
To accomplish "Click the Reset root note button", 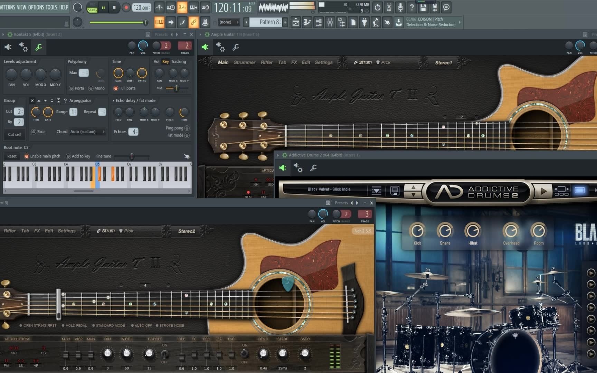I will click(12, 156).
